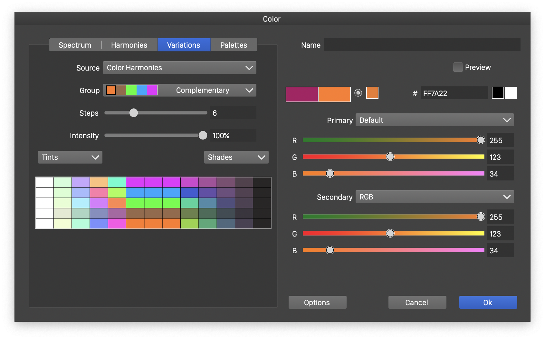Screen dimensions: 545x339
Task: Click the black color preset swatch
Action: click(498, 93)
